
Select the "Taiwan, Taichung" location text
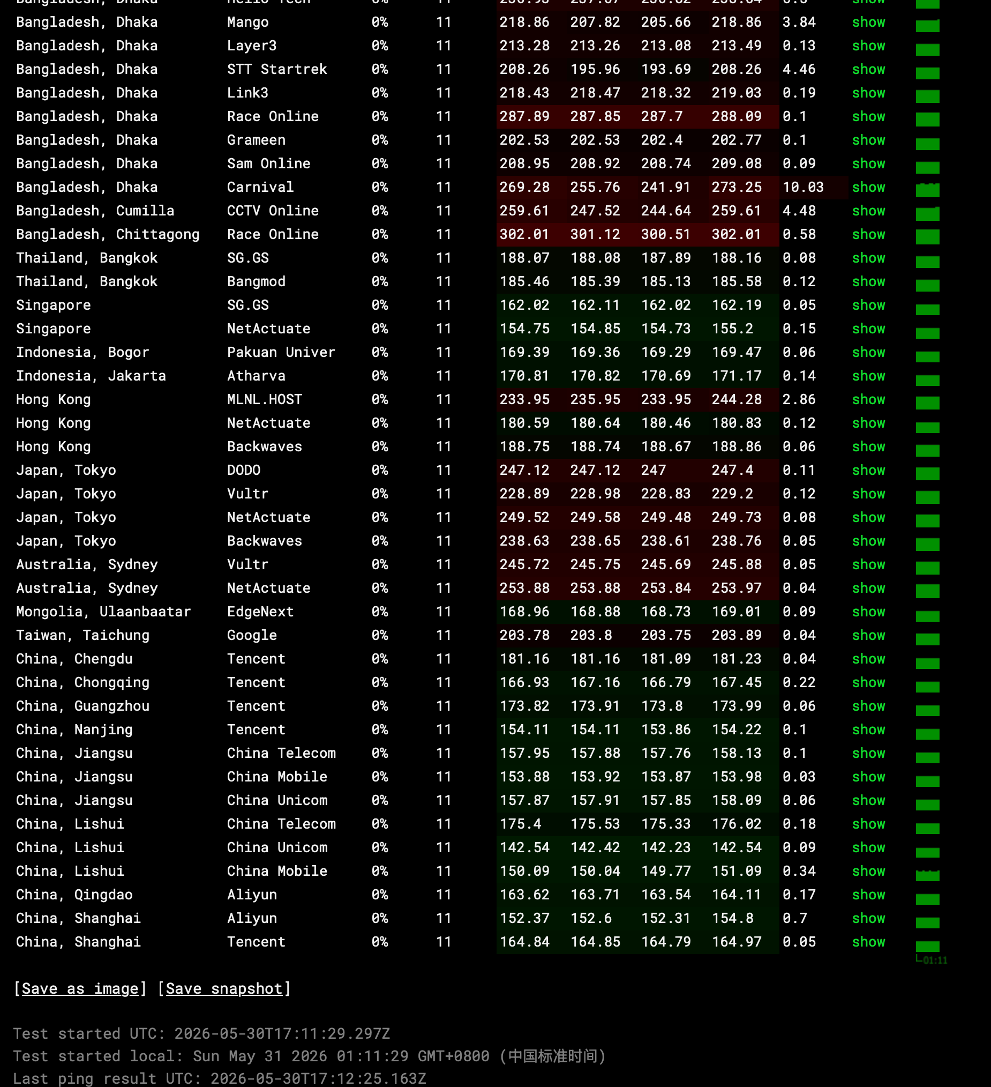[83, 636]
